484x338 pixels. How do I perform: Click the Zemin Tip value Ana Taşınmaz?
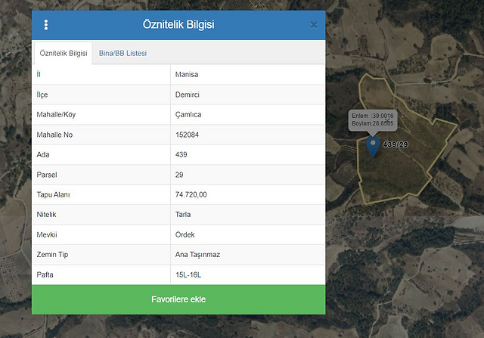197,255
